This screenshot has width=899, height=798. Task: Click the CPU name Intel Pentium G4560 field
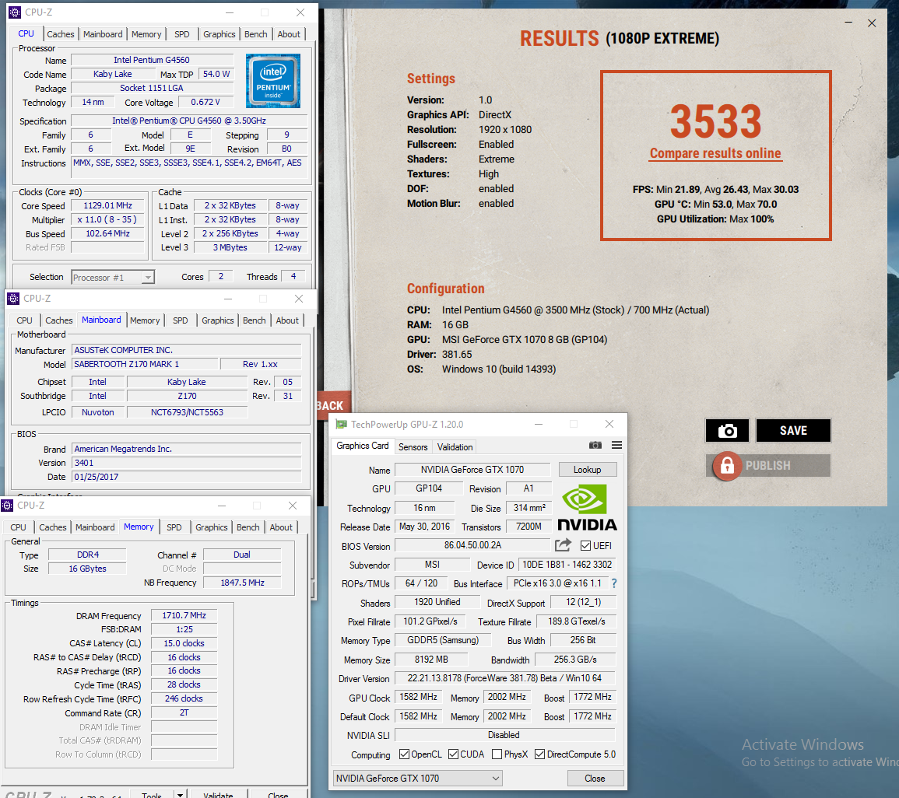pyautogui.click(x=151, y=60)
